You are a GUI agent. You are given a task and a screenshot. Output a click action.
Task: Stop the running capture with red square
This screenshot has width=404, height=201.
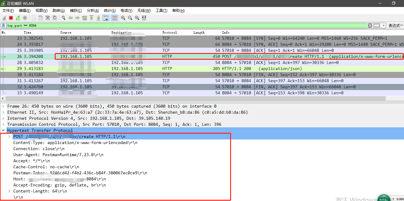pos(11,18)
